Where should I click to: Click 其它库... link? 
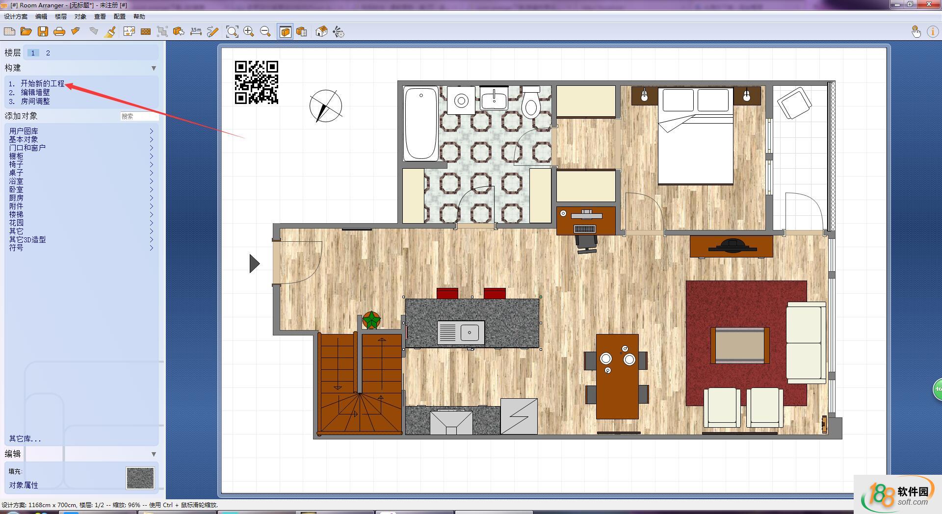[25, 438]
